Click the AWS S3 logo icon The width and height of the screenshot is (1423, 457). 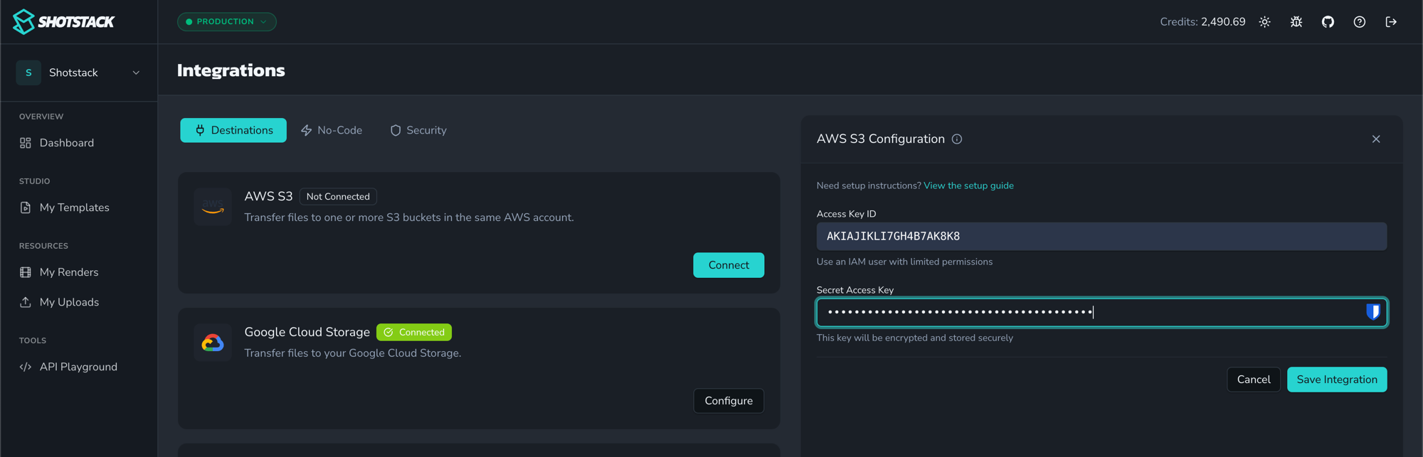213,207
